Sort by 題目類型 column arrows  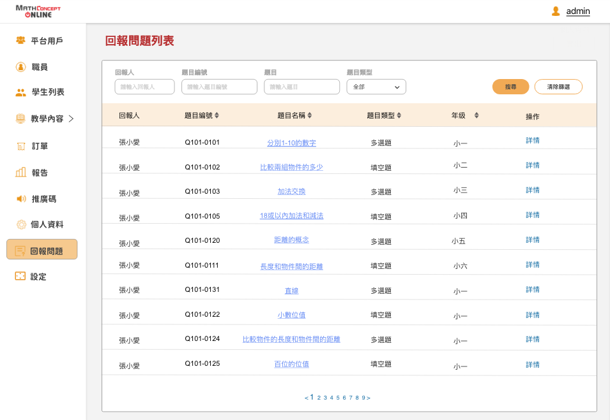[x=399, y=115]
